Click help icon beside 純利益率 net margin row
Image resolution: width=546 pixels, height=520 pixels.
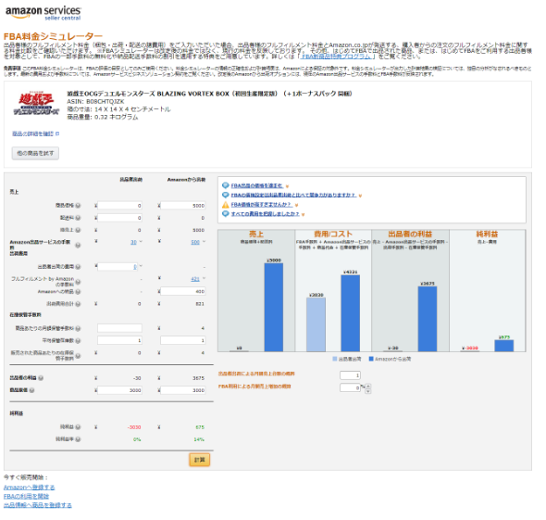[78, 439]
